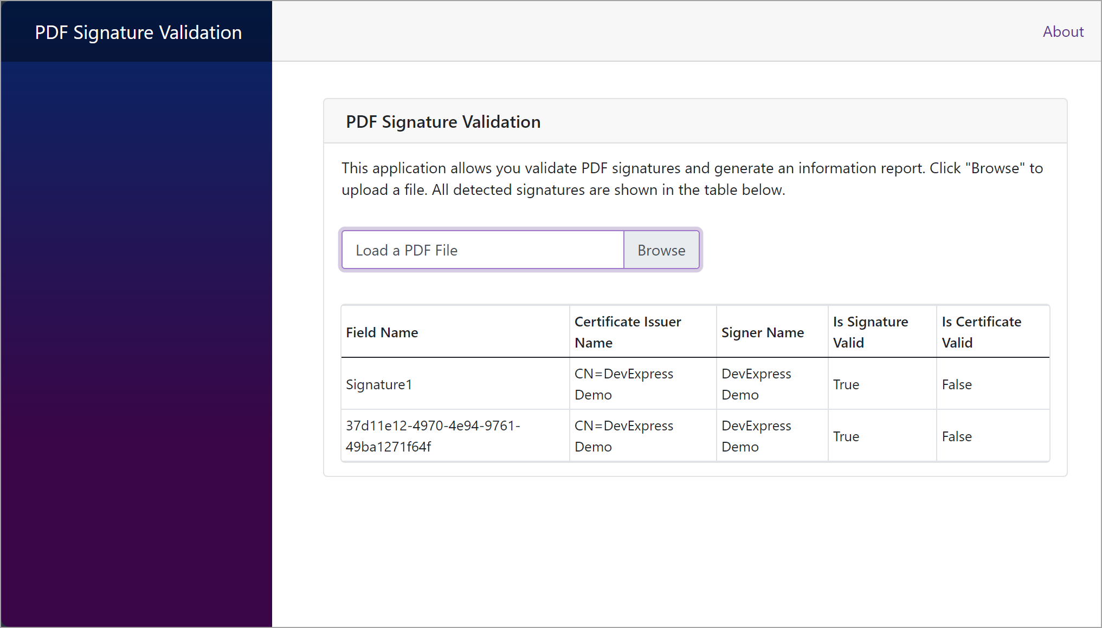The image size is (1102, 628).
Task: Click True in the second row
Action: [x=846, y=436]
